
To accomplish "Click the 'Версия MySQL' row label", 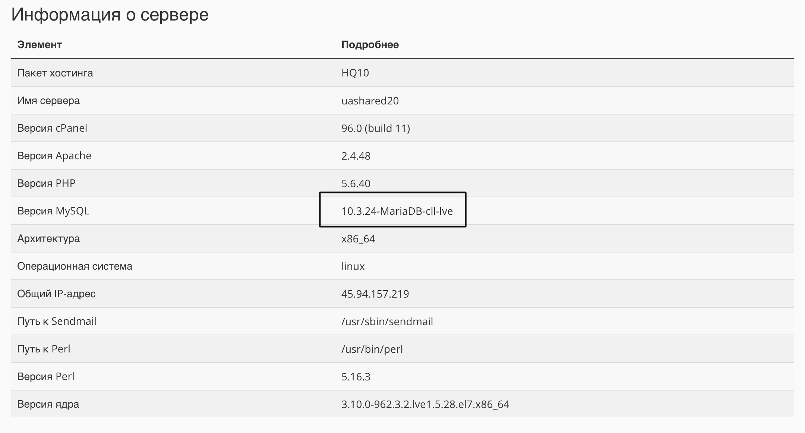I will pos(53,211).
